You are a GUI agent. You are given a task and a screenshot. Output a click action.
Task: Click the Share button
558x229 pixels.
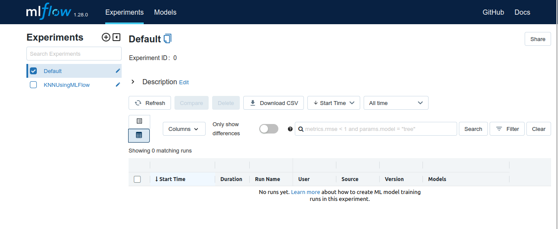[538, 39]
